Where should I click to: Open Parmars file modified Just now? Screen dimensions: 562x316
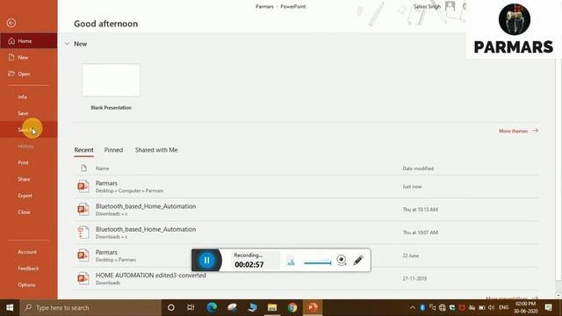coord(306,187)
